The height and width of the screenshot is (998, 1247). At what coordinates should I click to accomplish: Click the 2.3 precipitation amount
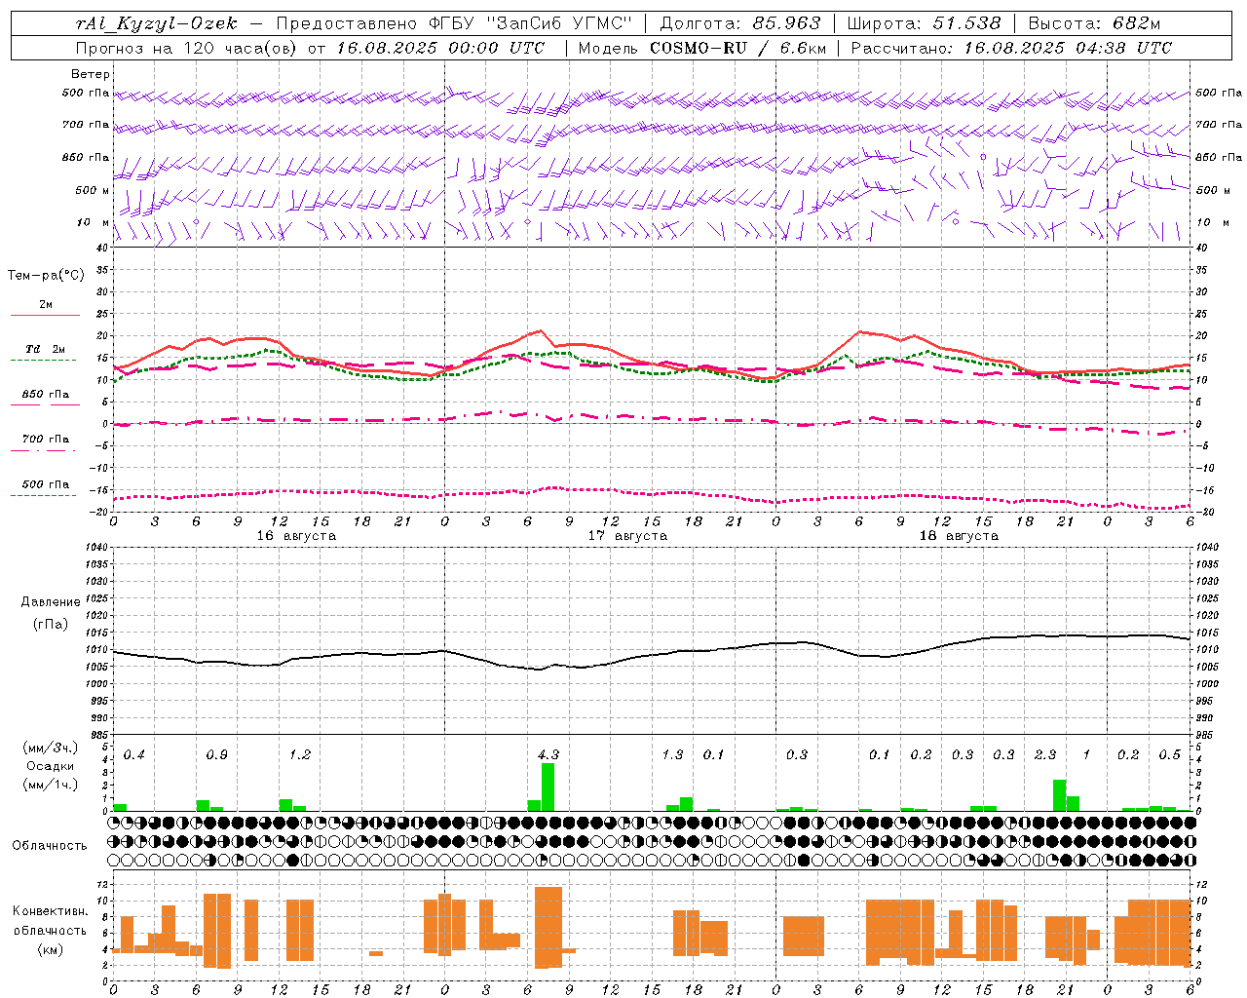[1045, 754]
